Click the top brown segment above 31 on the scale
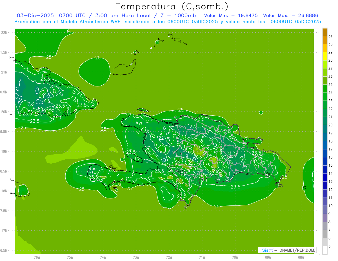Screen dimensions: 338x261 (x=325, y=32)
